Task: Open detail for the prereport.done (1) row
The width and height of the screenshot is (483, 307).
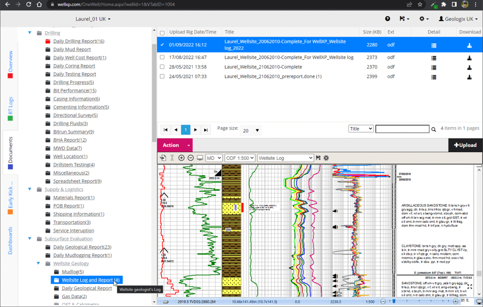Action: click(434, 77)
